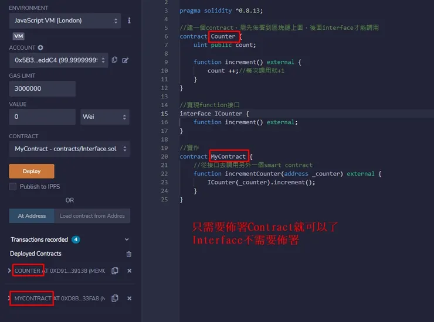The image size is (434, 322).
Task: Remove the MYCONTRACT deployed contract
Action: tap(129, 298)
